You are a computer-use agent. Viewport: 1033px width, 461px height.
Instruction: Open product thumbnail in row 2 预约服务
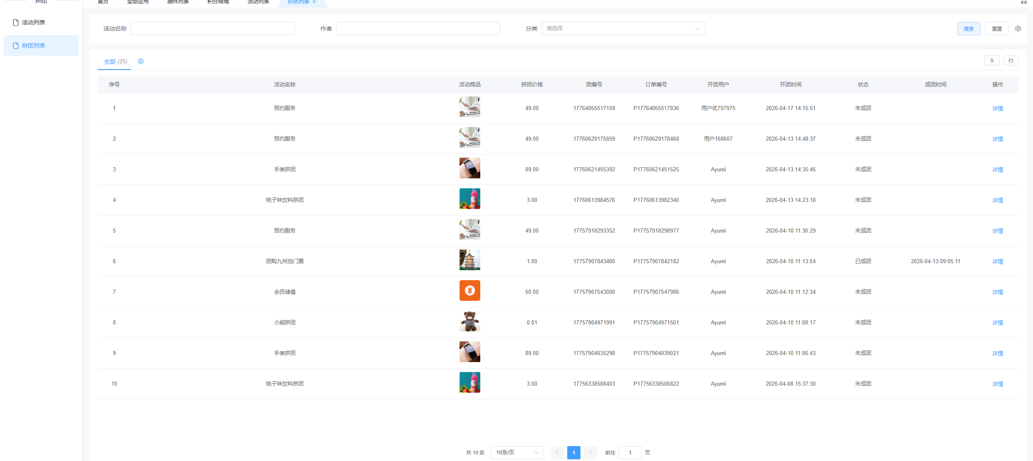pos(470,137)
